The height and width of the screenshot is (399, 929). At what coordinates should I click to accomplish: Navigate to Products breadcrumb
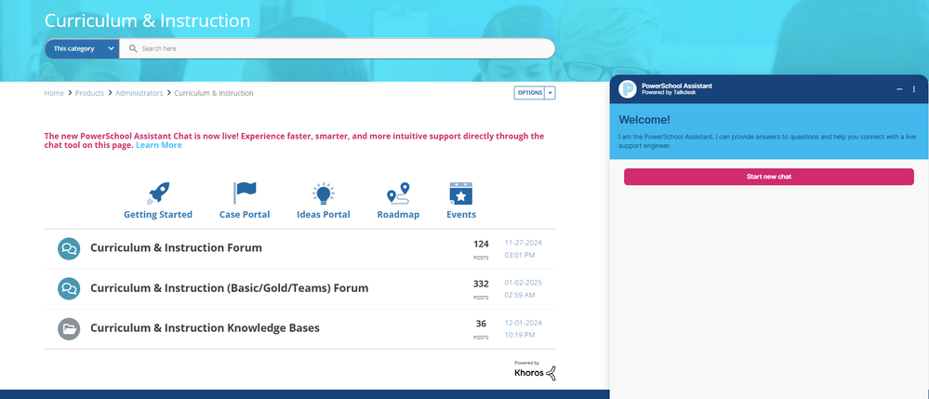pyautogui.click(x=89, y=93)
